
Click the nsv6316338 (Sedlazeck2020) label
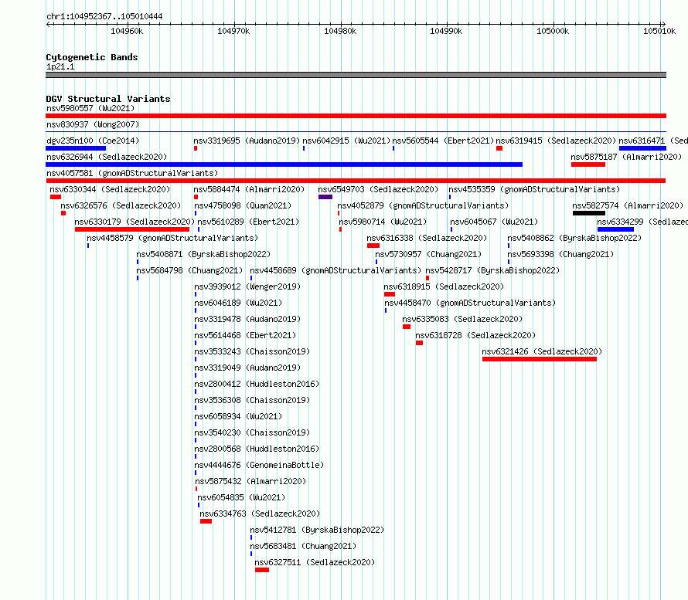427,238
